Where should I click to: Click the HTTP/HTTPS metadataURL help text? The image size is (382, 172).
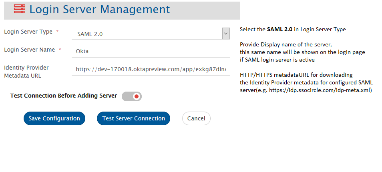pyautogui.click(x=296, y=75)
